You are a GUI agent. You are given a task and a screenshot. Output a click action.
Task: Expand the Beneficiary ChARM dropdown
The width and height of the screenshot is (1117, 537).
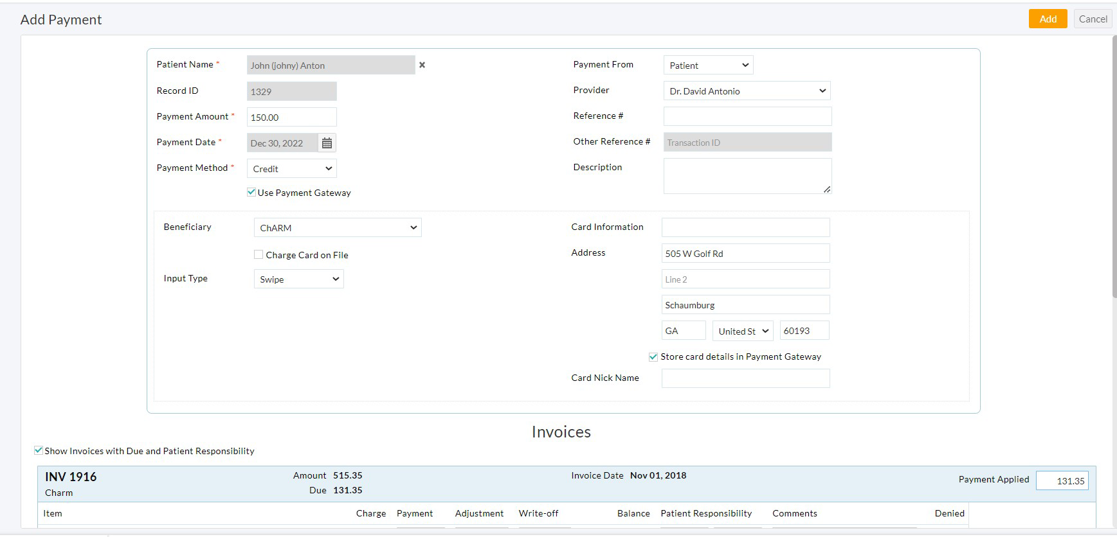point(338,227)
